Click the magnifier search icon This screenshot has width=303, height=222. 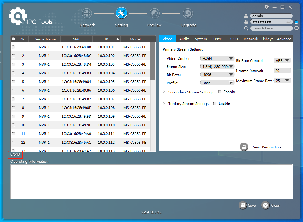[246, 28]
